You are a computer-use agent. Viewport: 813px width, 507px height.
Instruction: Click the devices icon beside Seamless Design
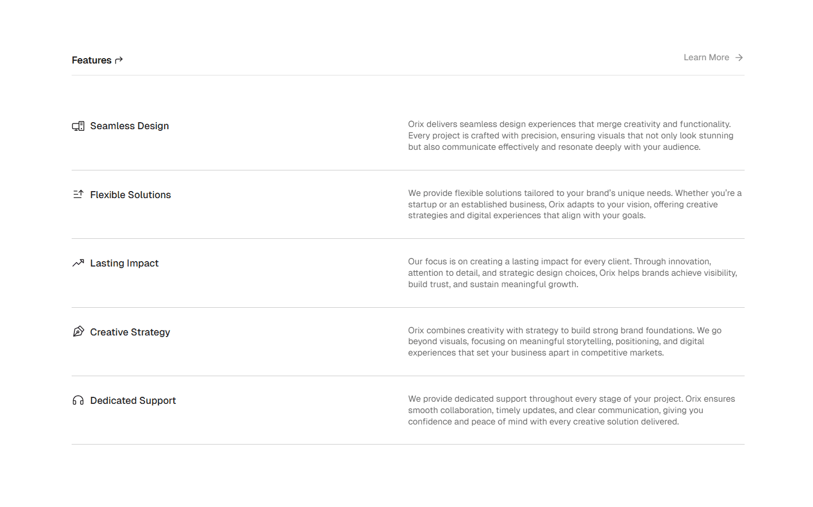point(78,125)
